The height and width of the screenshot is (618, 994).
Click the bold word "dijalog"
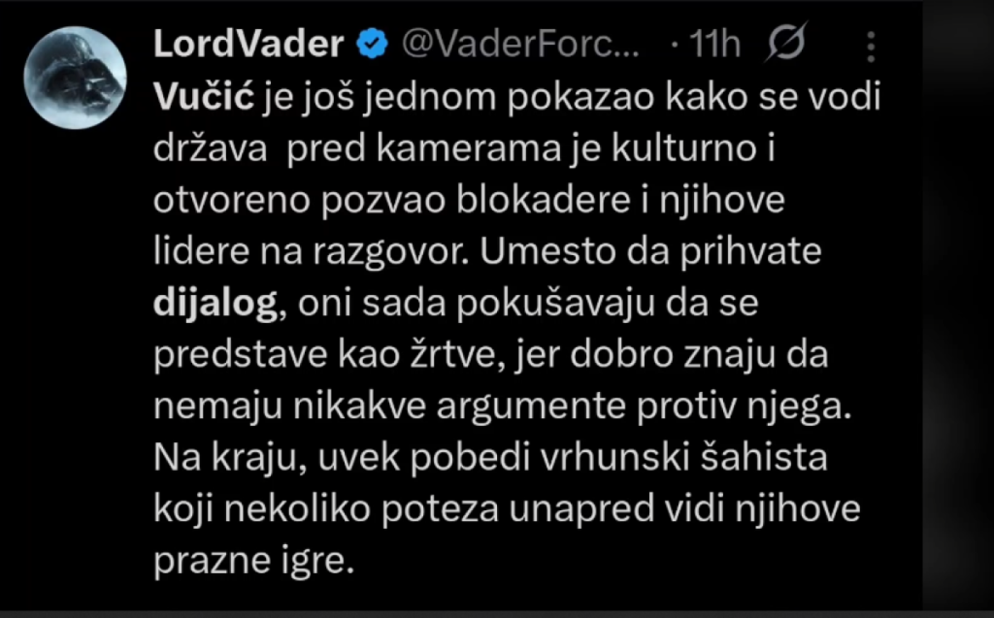215,302
